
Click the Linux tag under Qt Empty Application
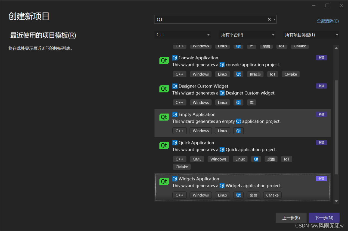click(222, 131)
